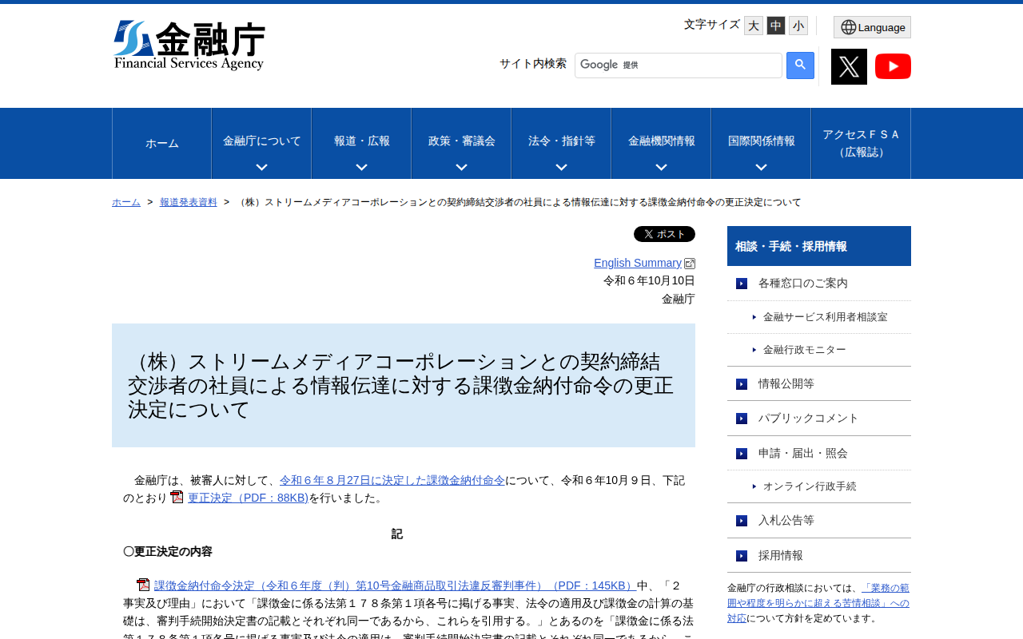Image resolution: width=1023 pixels, height=639 pixels.
Task: Click the 金融庁について nav label
Action: (x=262, y=141)
